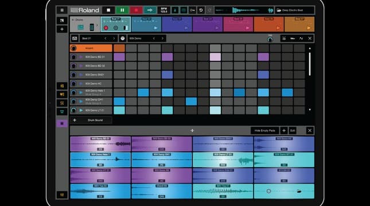
Task: Click Hide Empty Pads button
Action: point(265,130)
